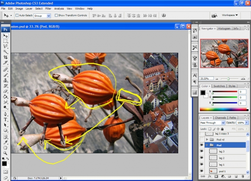The image size is (251, 181).
Task: Open the Paragraph panel icon in dock
Action: coord(195,82)
